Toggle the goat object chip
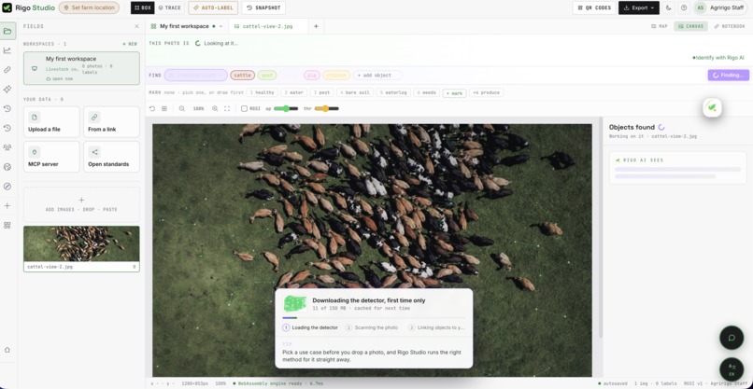Viewport: 753px width, 389px height. click(x=267, y=76)
